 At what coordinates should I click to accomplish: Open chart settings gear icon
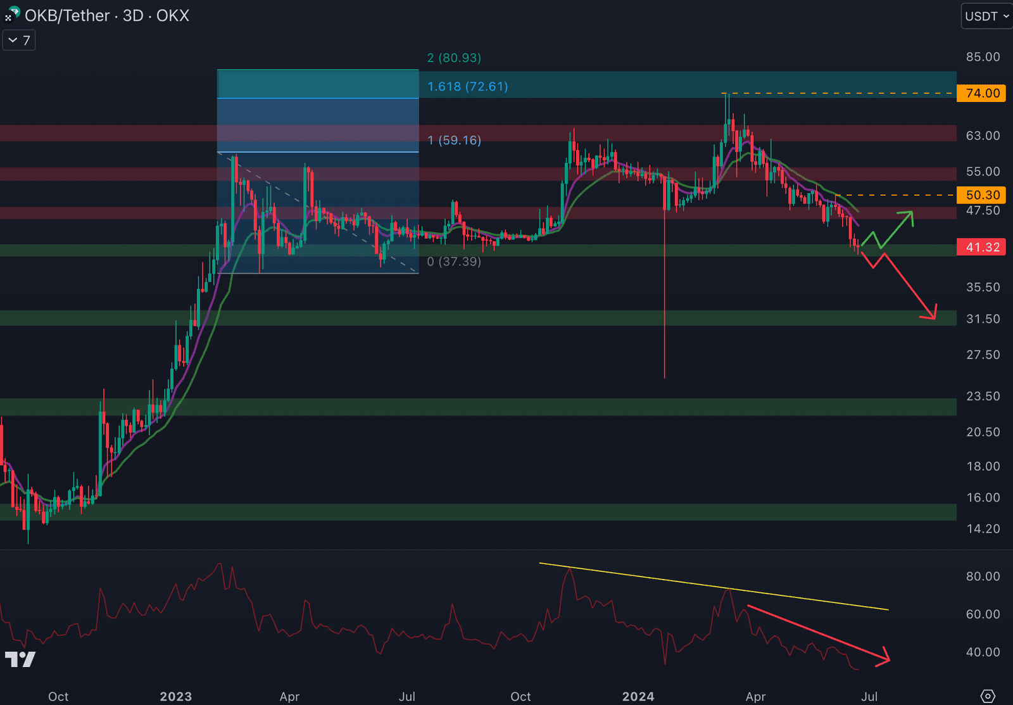click(x=988, y=696)
